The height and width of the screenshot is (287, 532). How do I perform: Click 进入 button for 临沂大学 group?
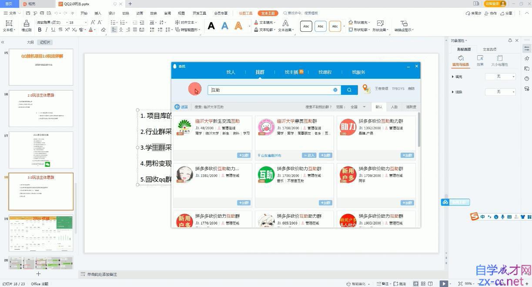click(309, 155)
